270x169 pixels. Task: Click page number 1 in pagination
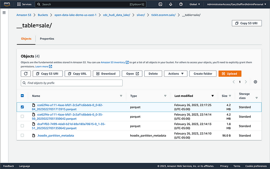240,82
